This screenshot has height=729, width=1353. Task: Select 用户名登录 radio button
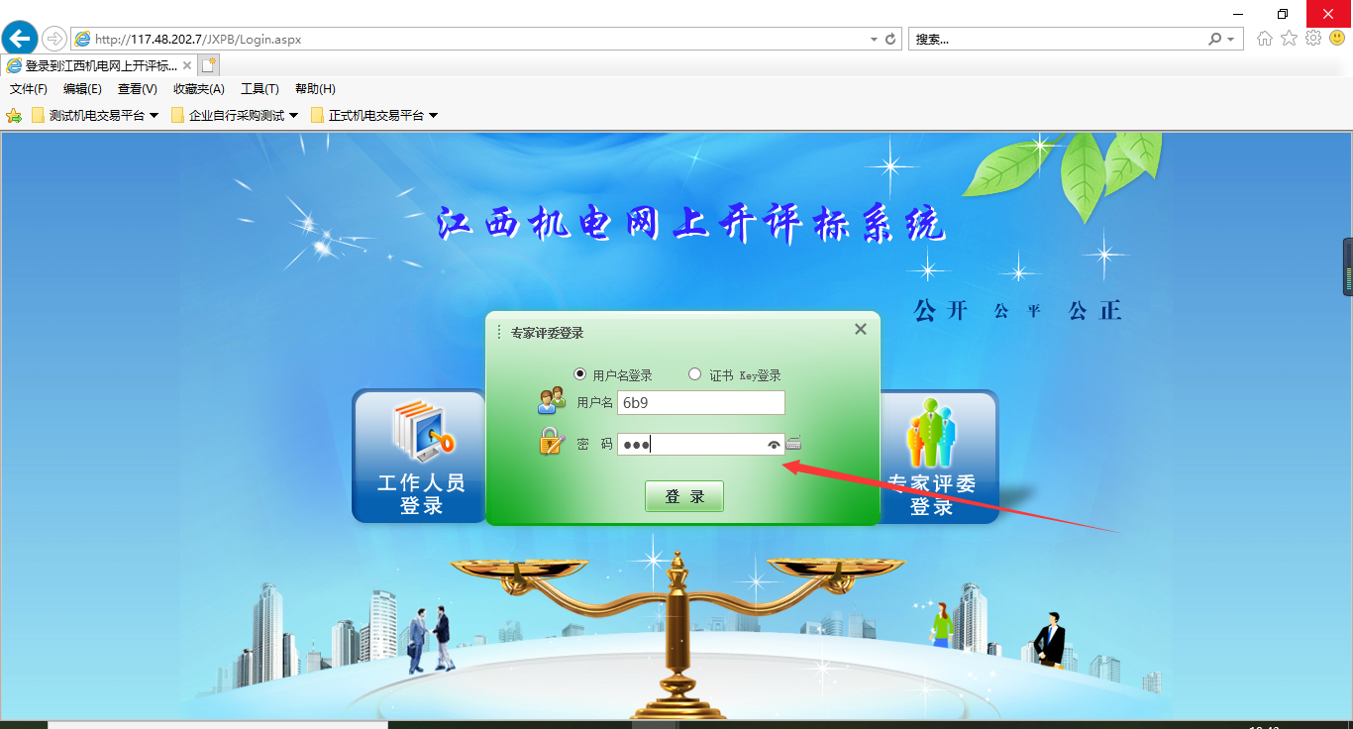click(x=579, y=374)
